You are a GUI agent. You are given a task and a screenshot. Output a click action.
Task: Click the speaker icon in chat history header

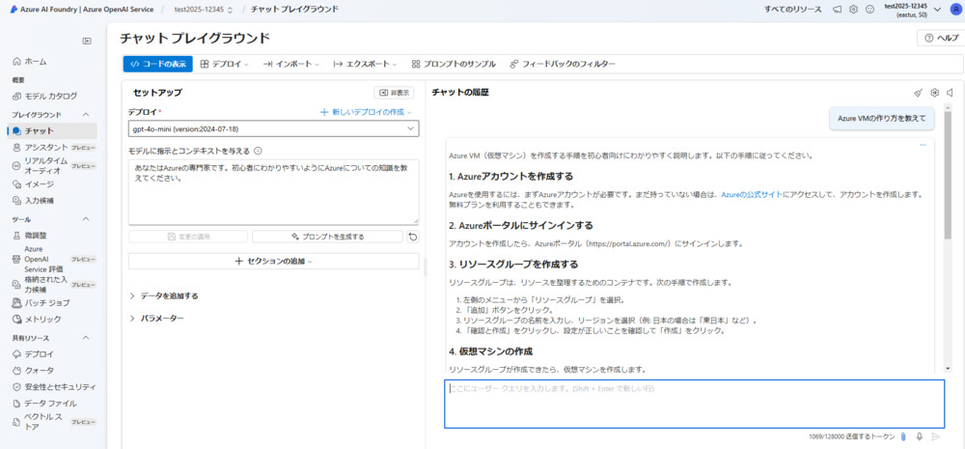point(950,93)
